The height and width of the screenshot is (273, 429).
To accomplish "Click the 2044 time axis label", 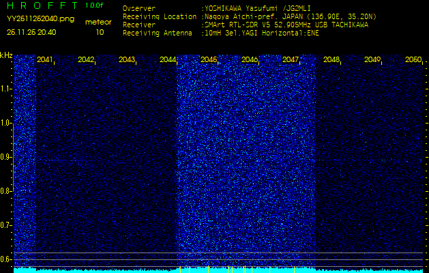I will pyautogui.click(x=168, y=59).
